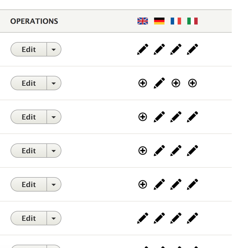Add French translation in the second row
This screenshot has height=248, width=250.
point(176,83)
